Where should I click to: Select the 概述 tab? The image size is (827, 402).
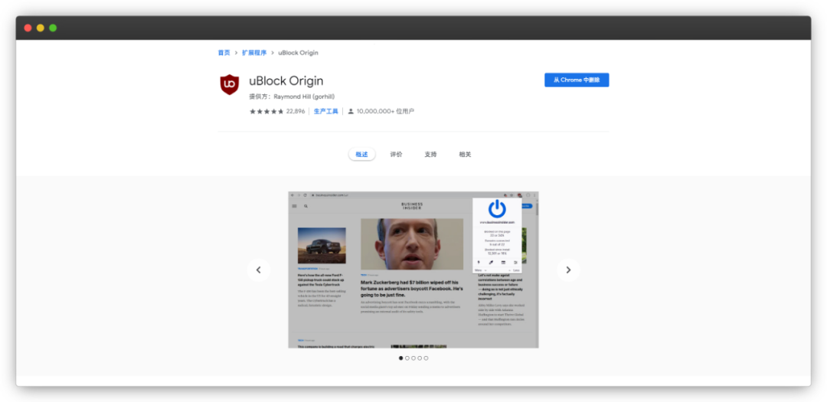[361, 155]
